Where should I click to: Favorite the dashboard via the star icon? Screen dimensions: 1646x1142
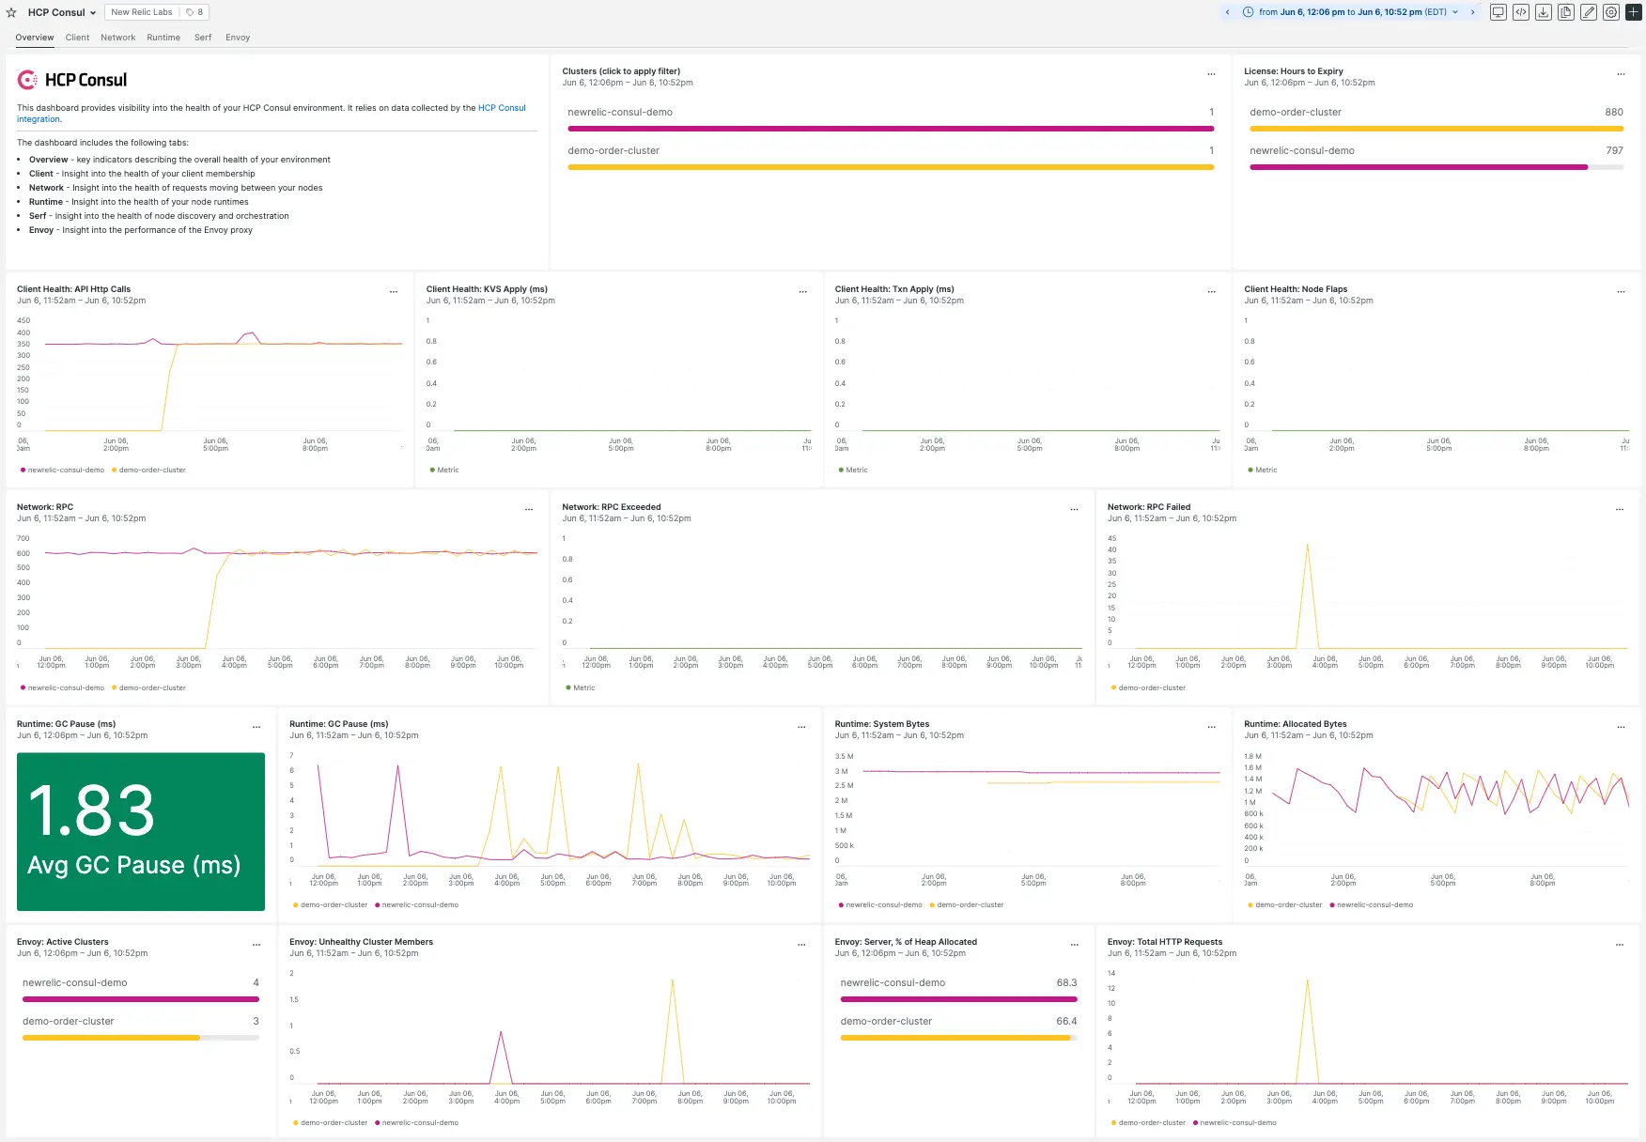[x=11, y=12]
